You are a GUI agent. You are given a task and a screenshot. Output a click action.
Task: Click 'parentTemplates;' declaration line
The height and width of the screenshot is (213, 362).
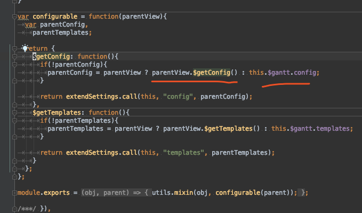[x=62, y=33]
